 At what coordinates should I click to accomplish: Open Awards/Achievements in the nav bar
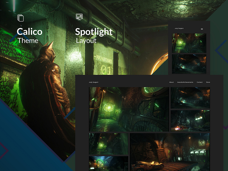(x=185, y=82)
